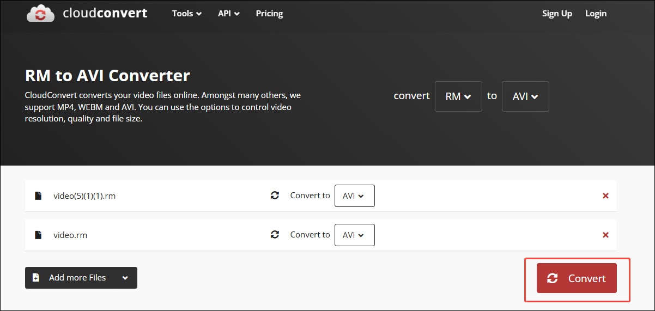Click the CloudConvert cloud logo icon
This screenshot has width=655, height=311.
pyautogui.click(x=40, y=13)
